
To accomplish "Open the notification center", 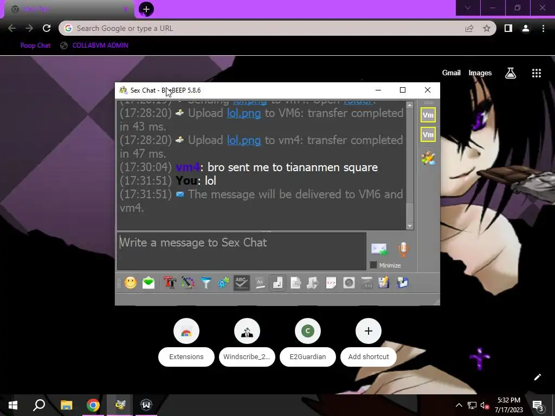I will pyautogui.click(x=538, y=405).
